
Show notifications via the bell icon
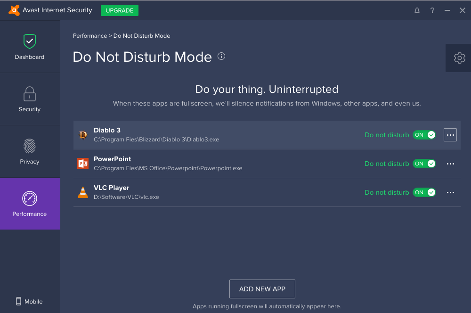point(416,10)
